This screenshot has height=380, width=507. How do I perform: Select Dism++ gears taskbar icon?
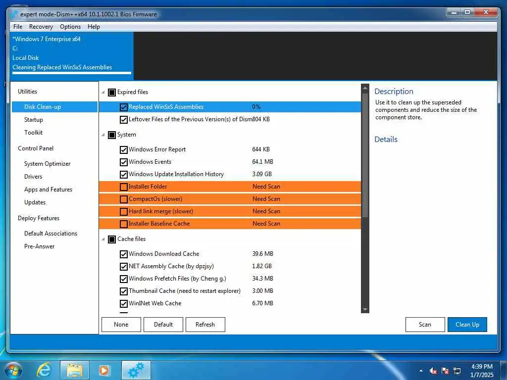point(136,370)
